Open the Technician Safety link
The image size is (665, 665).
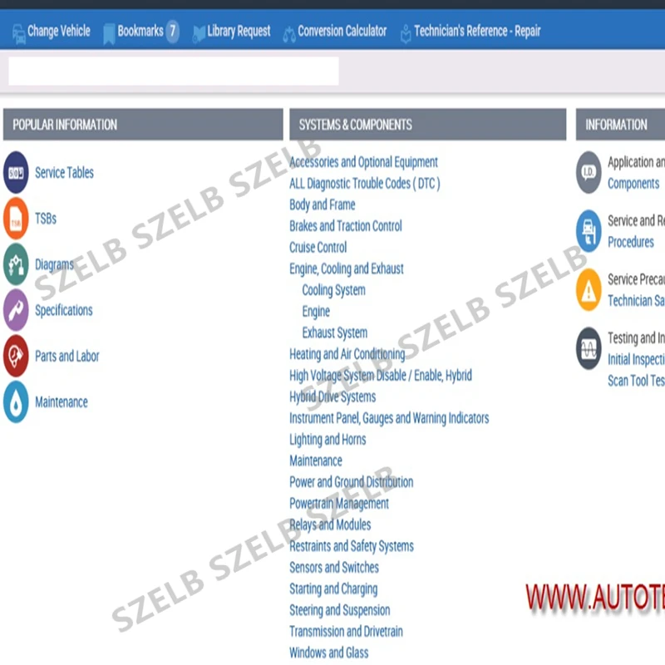(x=636, y=300)
